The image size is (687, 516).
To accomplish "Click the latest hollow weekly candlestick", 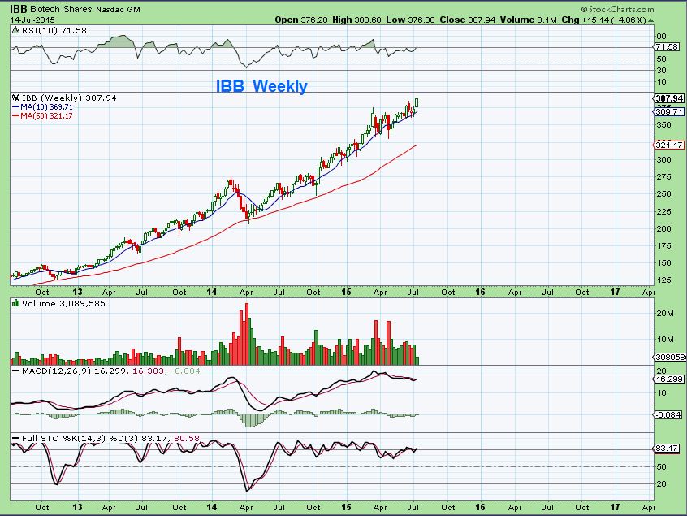I will click(417, 102).
